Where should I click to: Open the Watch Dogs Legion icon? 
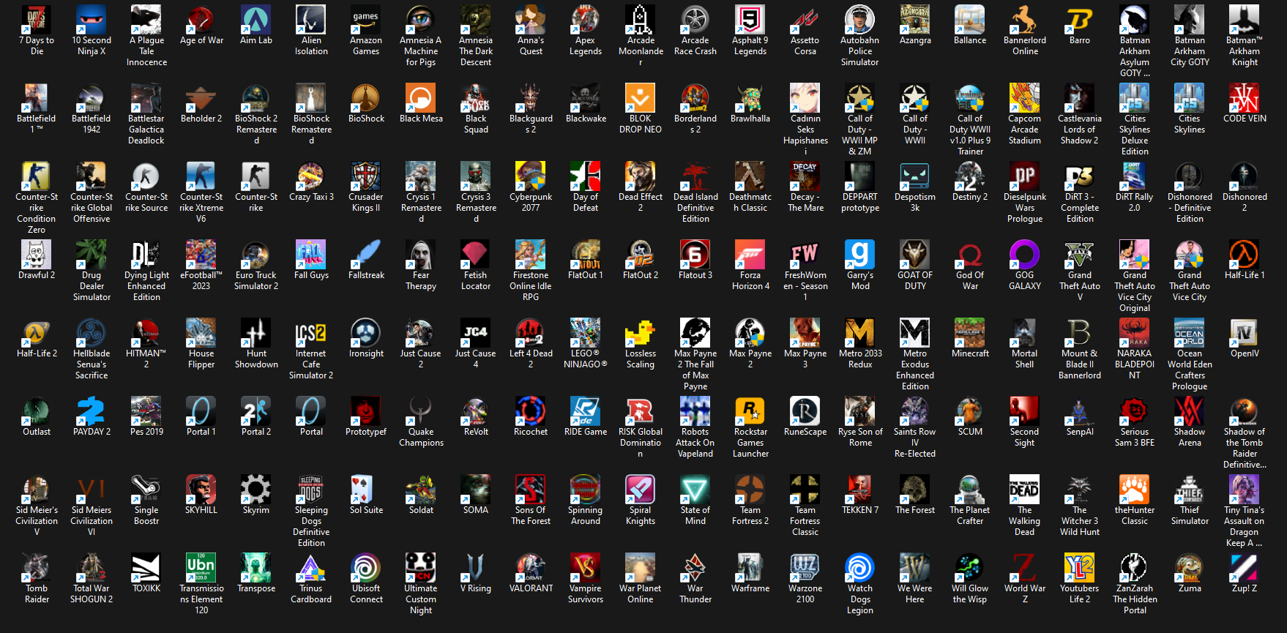860,568
